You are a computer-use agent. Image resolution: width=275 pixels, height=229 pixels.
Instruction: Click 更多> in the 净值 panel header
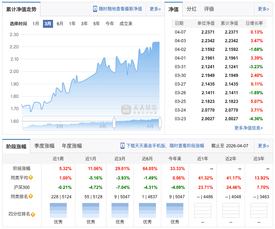[x=263, y=9]
